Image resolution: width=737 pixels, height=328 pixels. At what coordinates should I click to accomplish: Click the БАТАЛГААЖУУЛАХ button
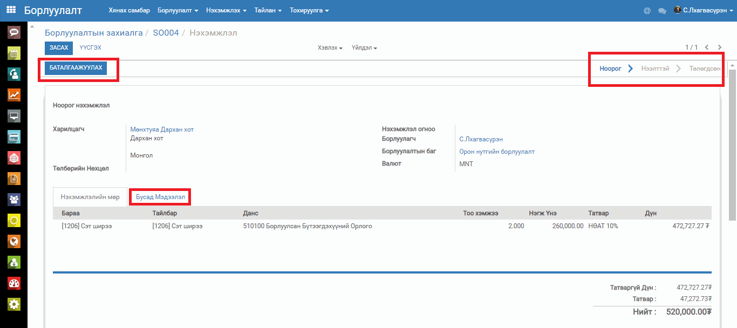click(76, 67)
